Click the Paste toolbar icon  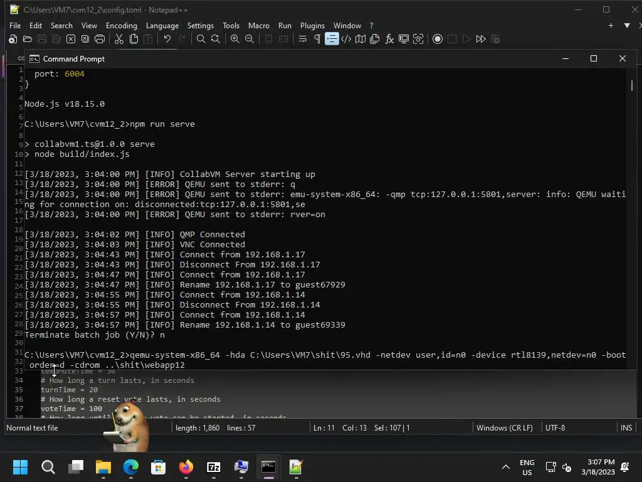coord(148,39)
